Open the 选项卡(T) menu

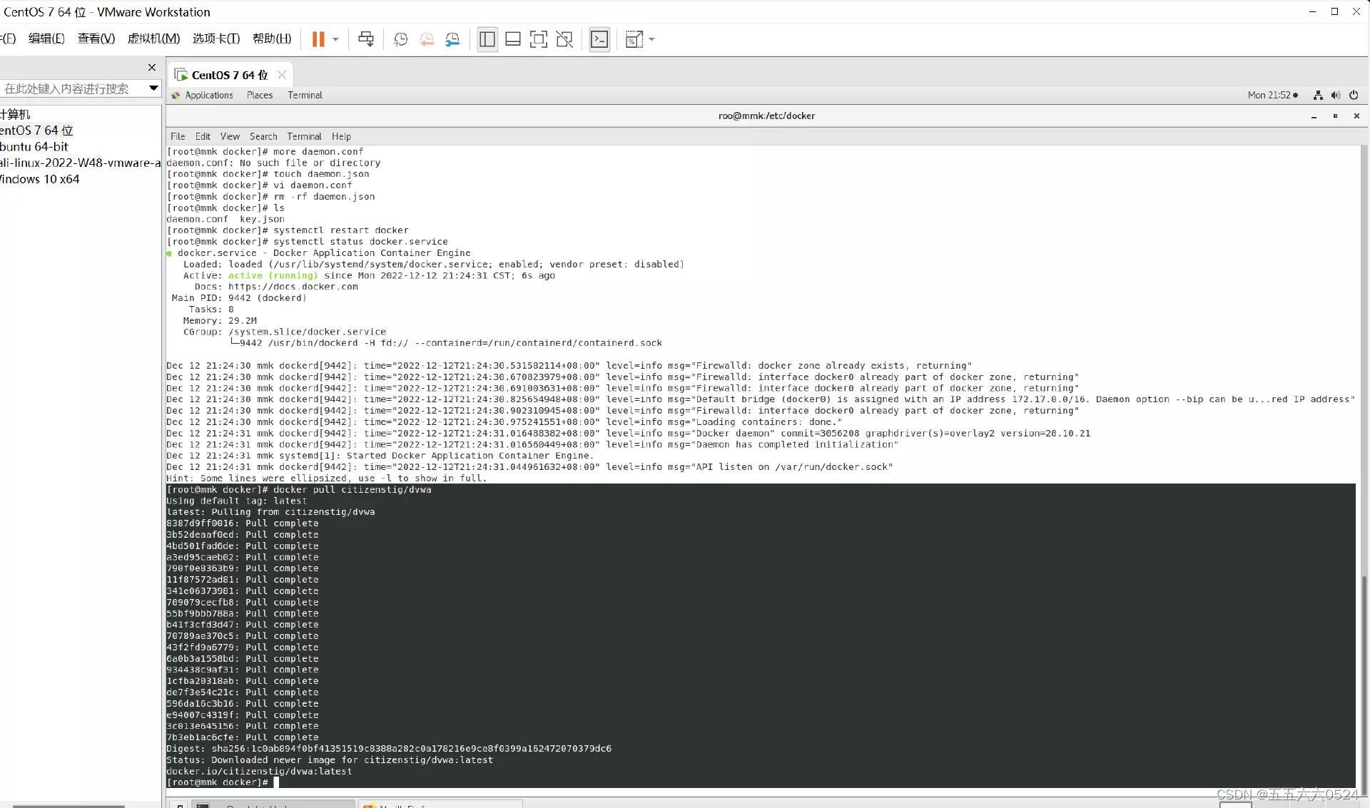tap(216, 39)
